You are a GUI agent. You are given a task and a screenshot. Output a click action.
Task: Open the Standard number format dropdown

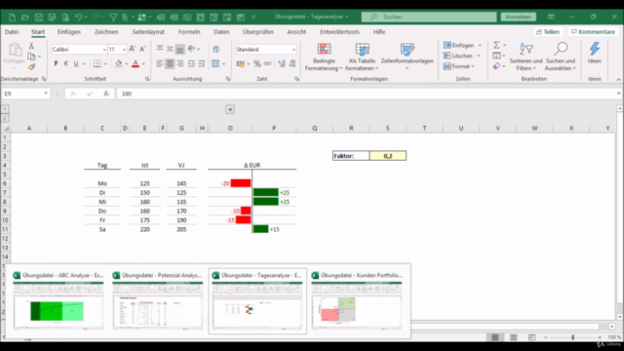click(293, 50)
